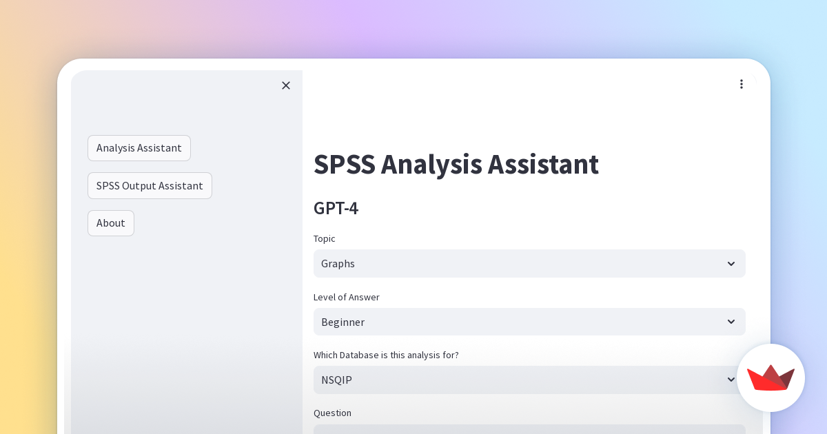Image resolution: width=827 pixels, height=434 pixels.
Task: Switch to the SPSS Output Assistant page
Action: [150, 185]
